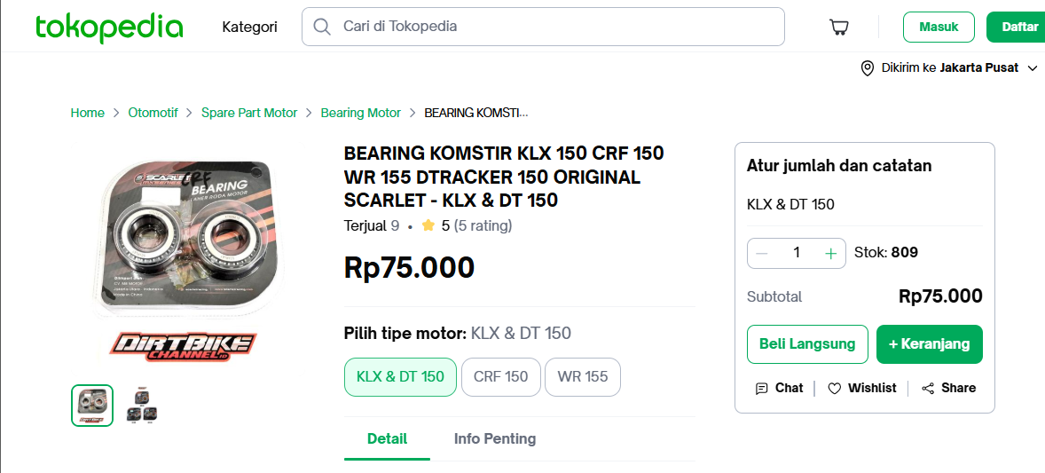Select the second product thumbnail

click(x=141, y=406)
